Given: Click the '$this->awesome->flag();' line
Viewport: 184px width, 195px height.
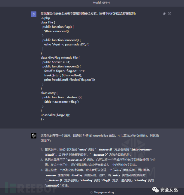Looking at the screenshot, I should (x=62, y=102).
